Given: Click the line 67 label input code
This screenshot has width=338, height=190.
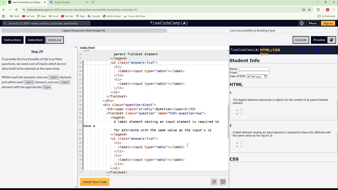Looking at the screenshot, I should [x=151, y=147].
